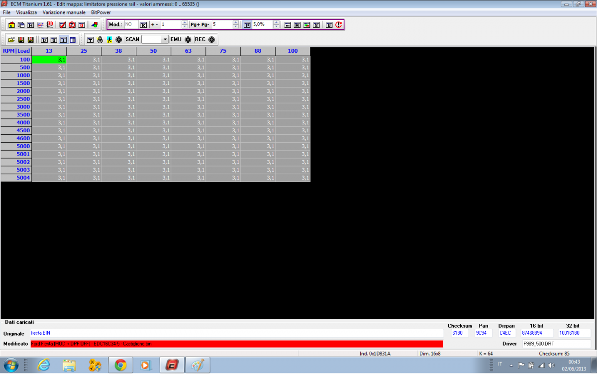Click the split columns view icon
597x374 pixels.
[x=73, y=39]
